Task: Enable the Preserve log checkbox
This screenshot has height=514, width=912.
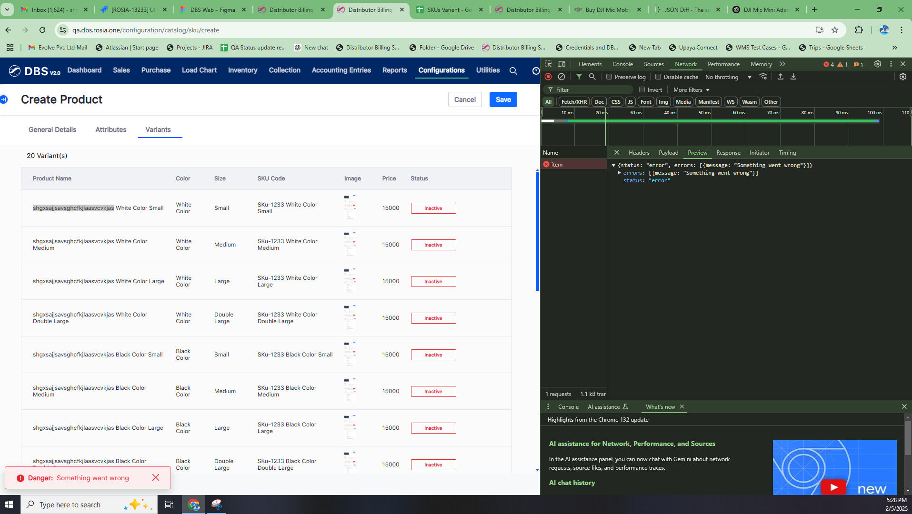Action: (609, 77)
